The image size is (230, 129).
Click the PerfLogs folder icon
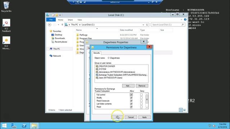pyautogui.click(x=78, y=35)
